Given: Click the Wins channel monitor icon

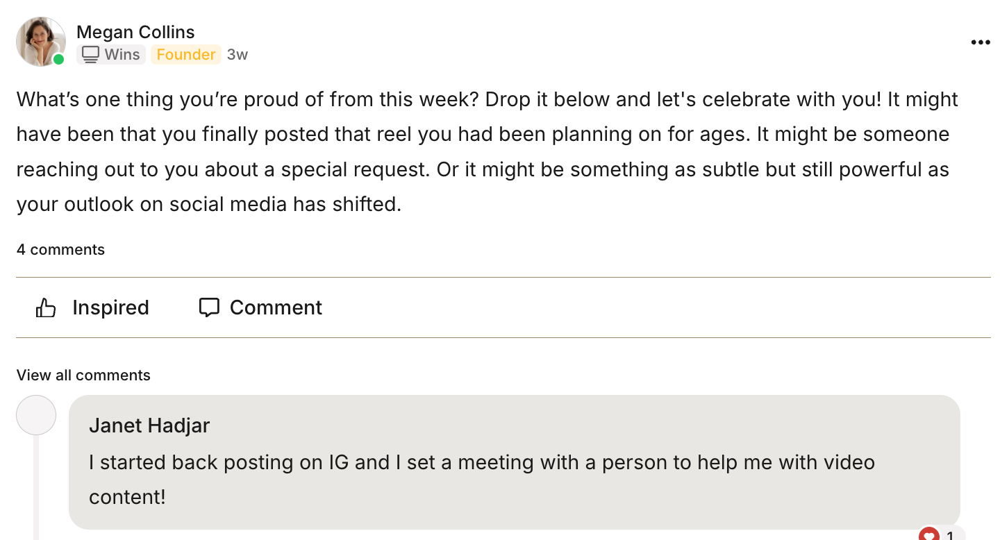Looking at the screenshot, I should (x=90, y=53).
